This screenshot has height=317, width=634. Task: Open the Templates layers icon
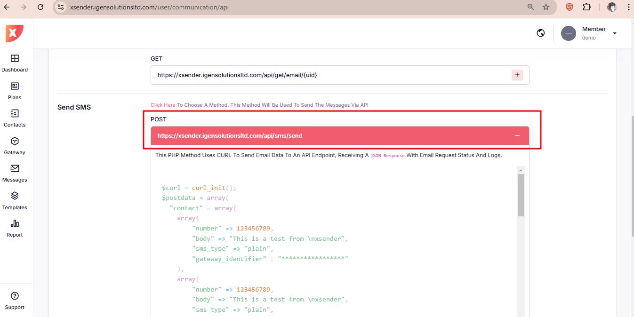click(x=15, y=196)
